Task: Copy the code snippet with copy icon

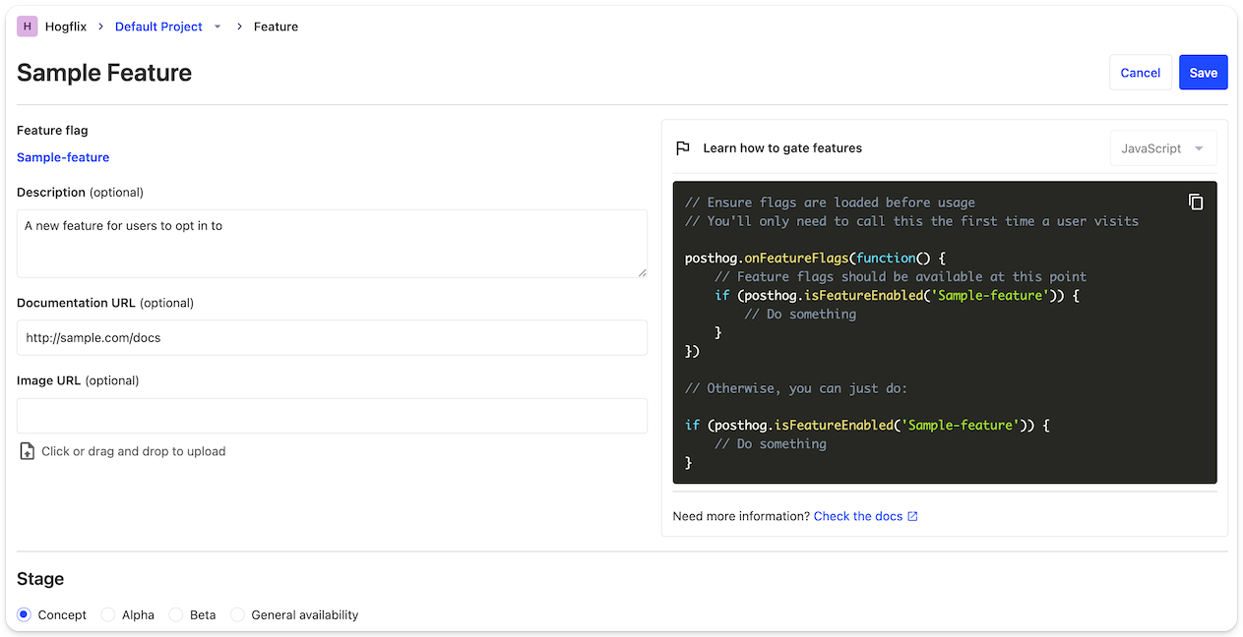Action: click(1196, 202)
